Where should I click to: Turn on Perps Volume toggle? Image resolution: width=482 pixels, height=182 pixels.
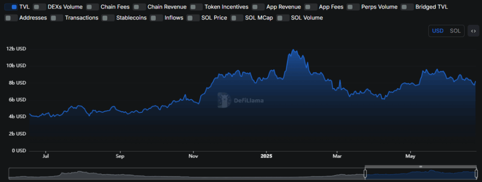click(353, 7)
